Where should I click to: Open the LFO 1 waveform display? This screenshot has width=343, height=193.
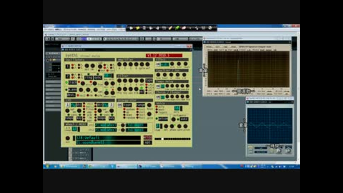click(73, 105)
